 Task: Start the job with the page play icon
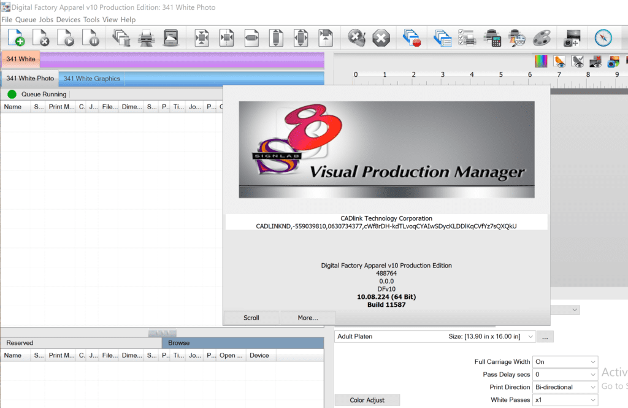coord(66,38)
